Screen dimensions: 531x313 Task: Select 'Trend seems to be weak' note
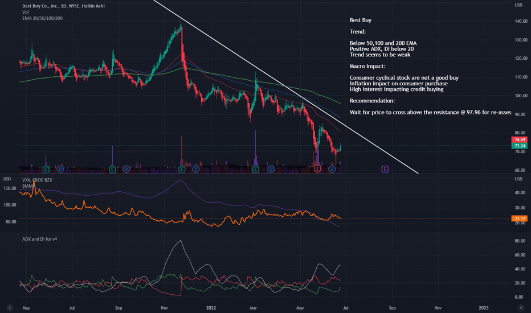[380, 55]
